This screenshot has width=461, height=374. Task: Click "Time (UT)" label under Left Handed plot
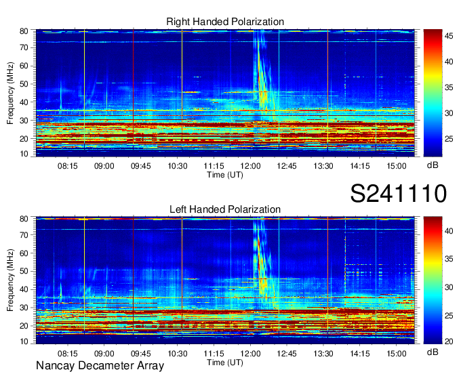pos(225,362)
